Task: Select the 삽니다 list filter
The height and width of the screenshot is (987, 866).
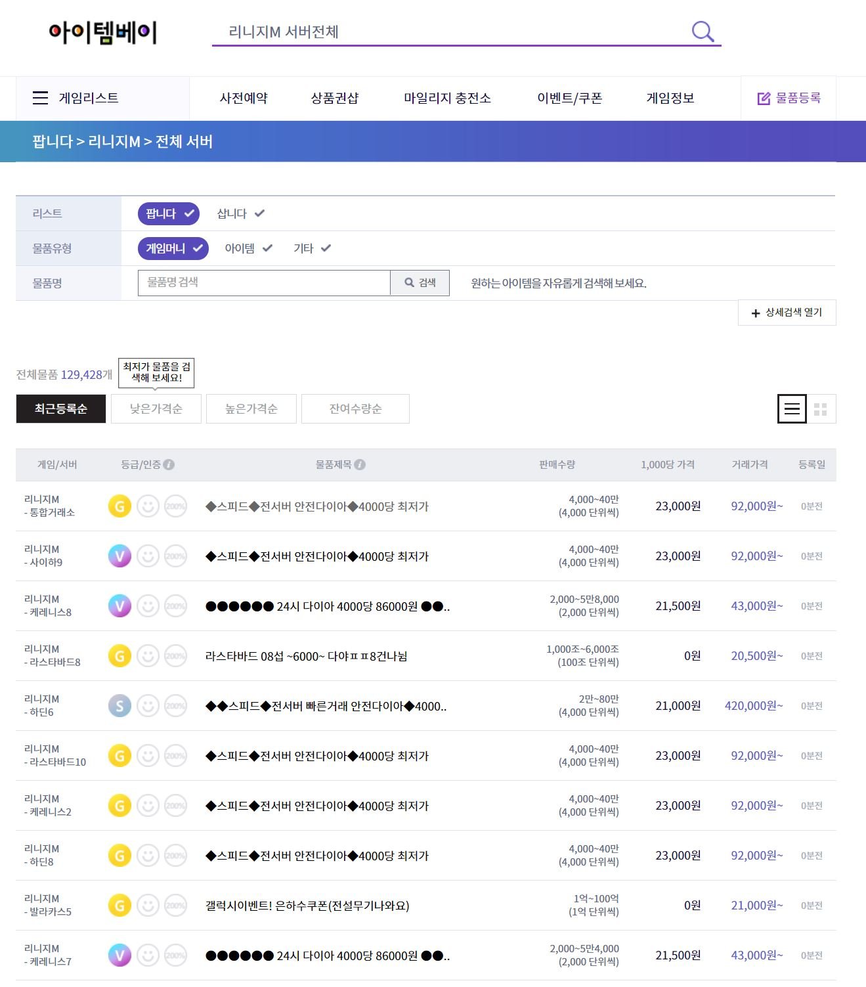Action: [x=240, y=213]
